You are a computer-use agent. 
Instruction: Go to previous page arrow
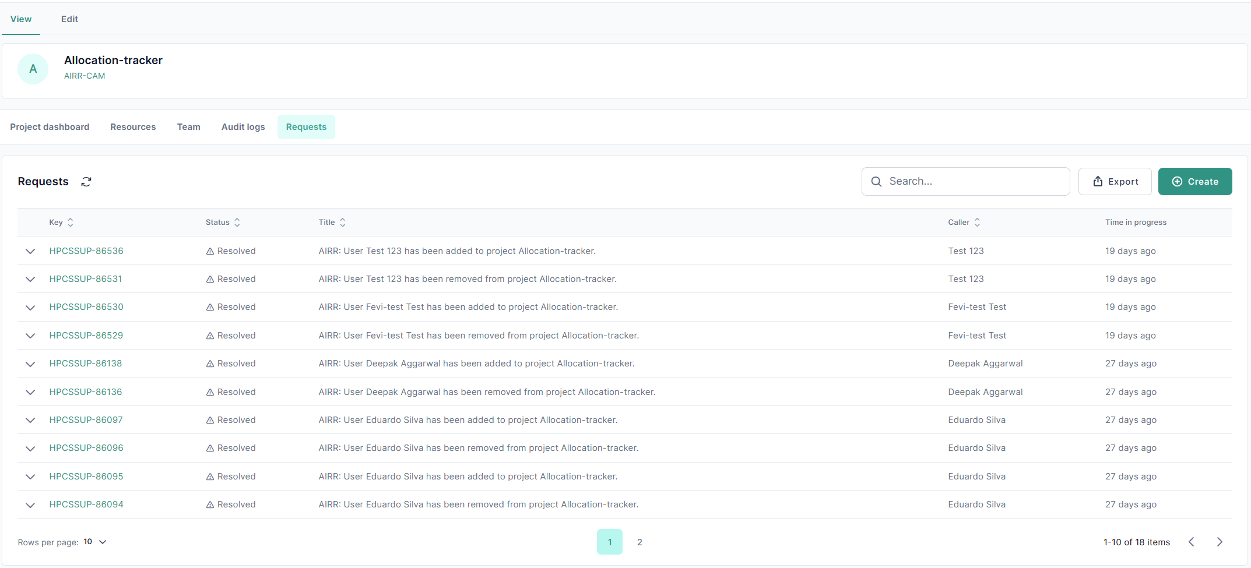(x=1192, y=542)
